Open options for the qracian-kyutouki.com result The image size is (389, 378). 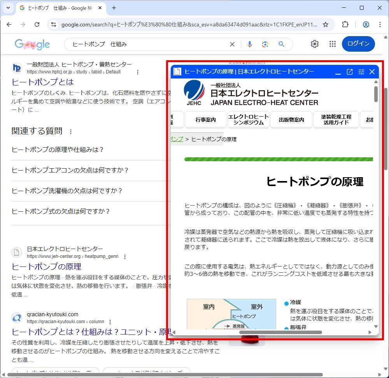(110, 322)
